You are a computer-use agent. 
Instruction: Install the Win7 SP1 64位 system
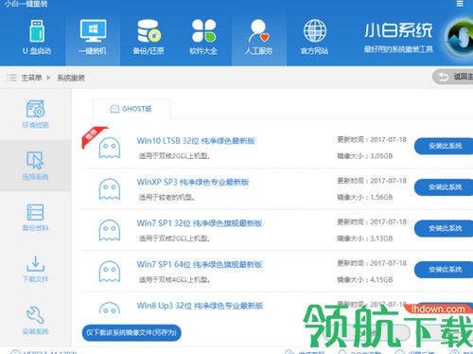coord(444,269)
